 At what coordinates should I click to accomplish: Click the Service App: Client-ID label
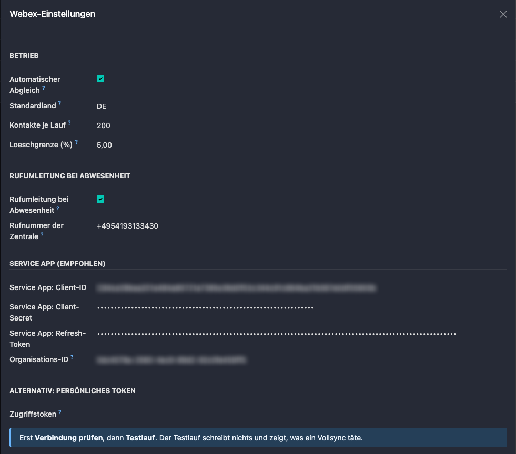[x=48, y=287]
